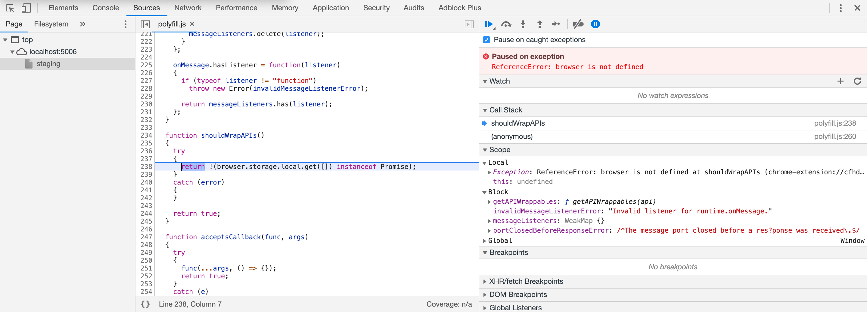867x312 pixels.
Task: Click line number 238 in gutter
Action: click(x=146, y=167)
